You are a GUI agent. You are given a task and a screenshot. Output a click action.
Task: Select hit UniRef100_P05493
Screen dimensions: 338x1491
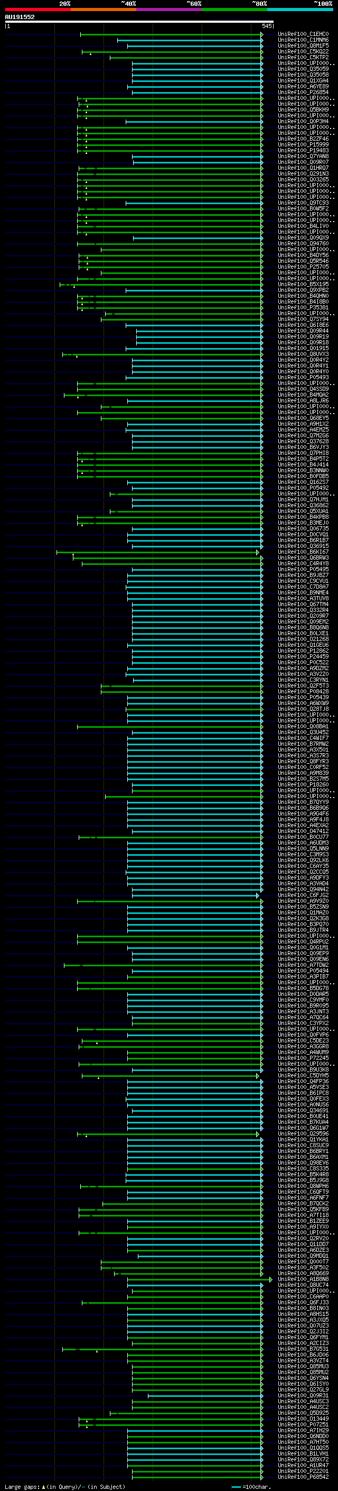click(303, 378)
